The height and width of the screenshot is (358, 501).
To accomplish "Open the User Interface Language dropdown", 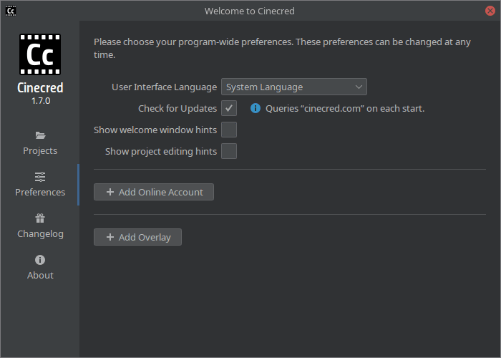I will point(294,87).
